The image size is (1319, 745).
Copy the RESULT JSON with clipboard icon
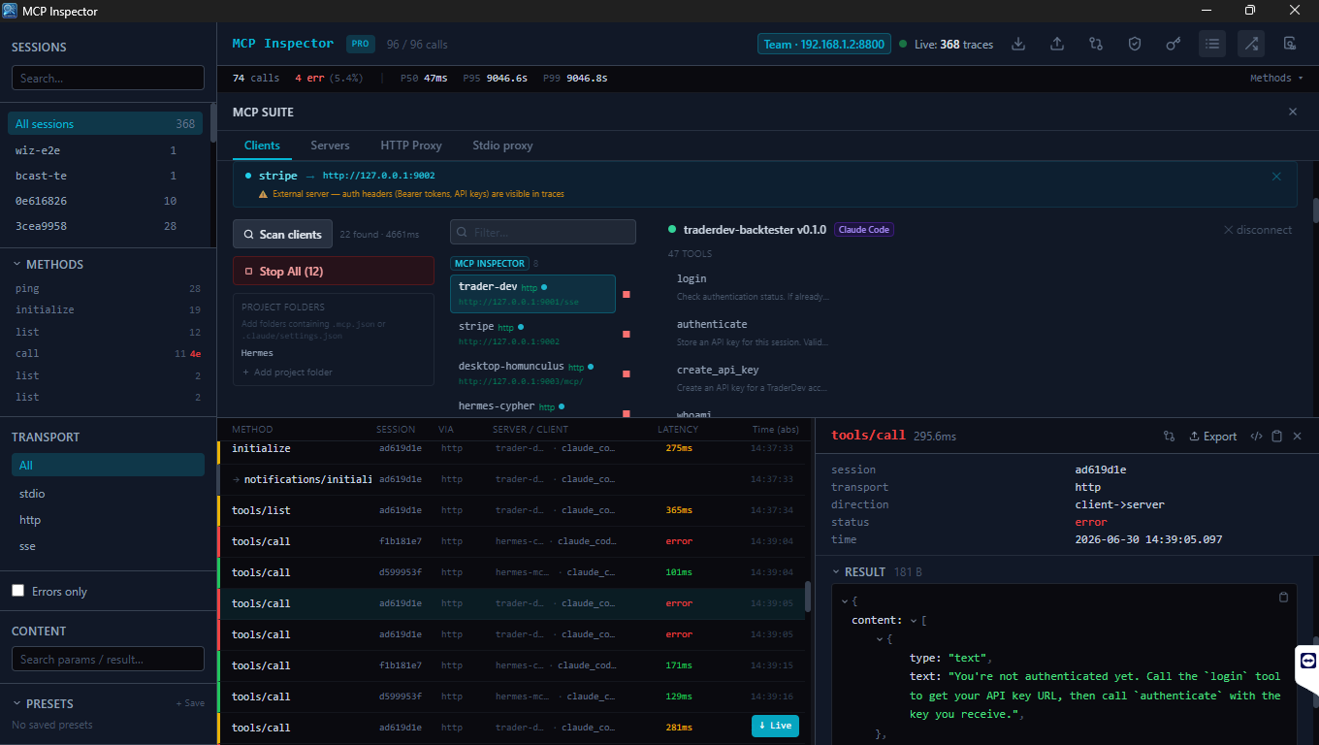pyautogui.click(x=1284, y=597)
